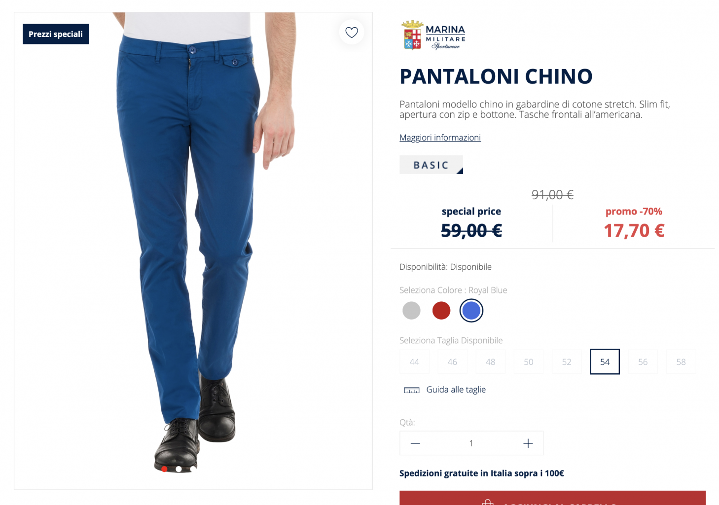The width and height of the screenshot is (719, 505).
Task: Show first image via red carousel dot
Action: point(164,469)
